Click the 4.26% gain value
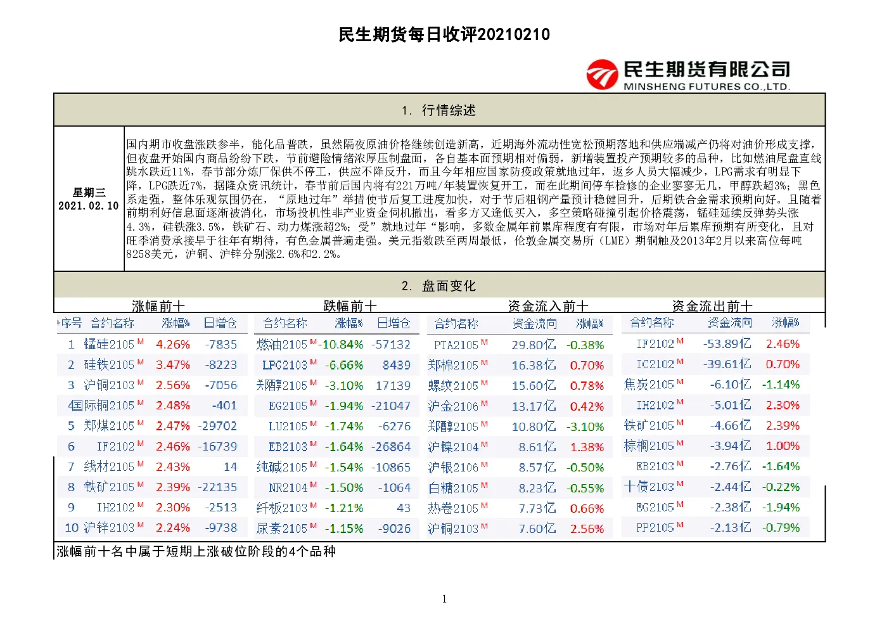 173,344
